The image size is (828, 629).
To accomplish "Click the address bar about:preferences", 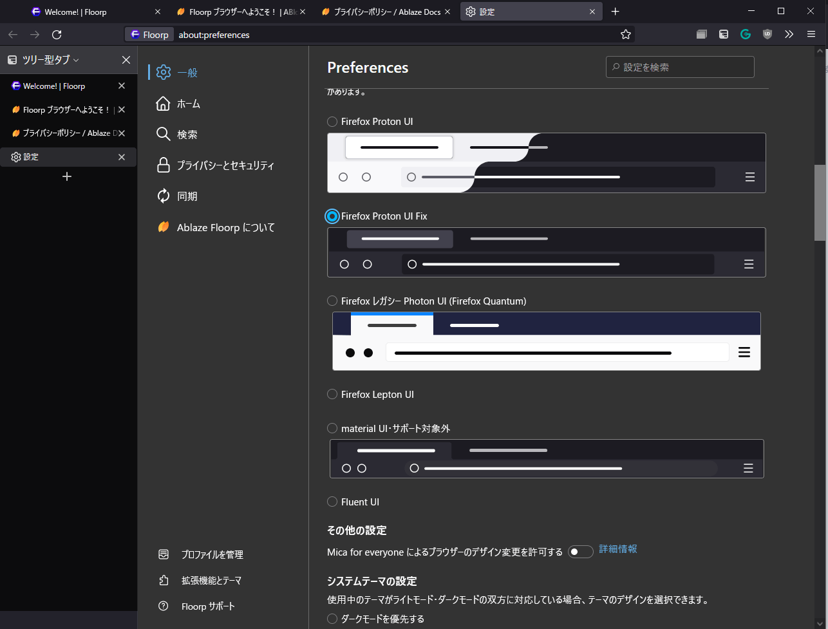I will tap(380, 35).
